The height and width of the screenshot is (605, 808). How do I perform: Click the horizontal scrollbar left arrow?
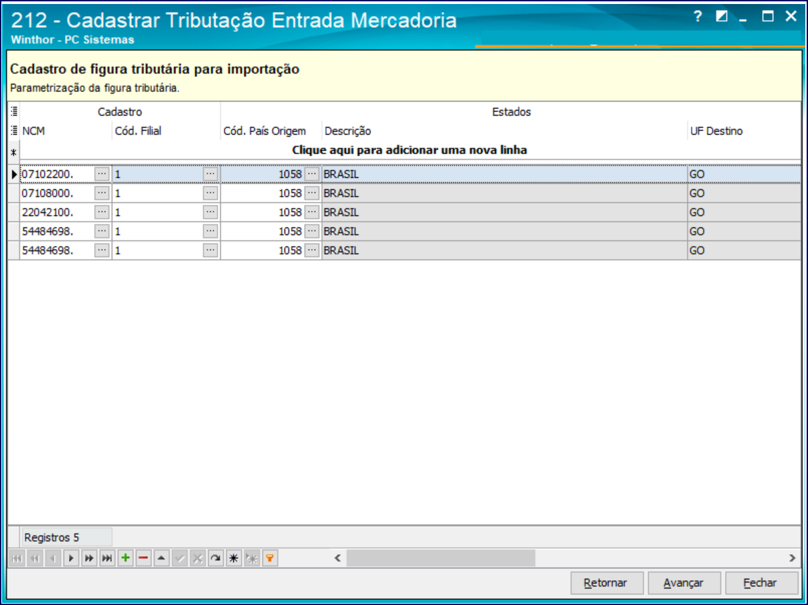[x=338, y=558]
